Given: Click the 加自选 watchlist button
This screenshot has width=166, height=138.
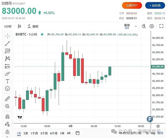Looking at the screenshot, I should pyautogui.click(x=154, y=5).
